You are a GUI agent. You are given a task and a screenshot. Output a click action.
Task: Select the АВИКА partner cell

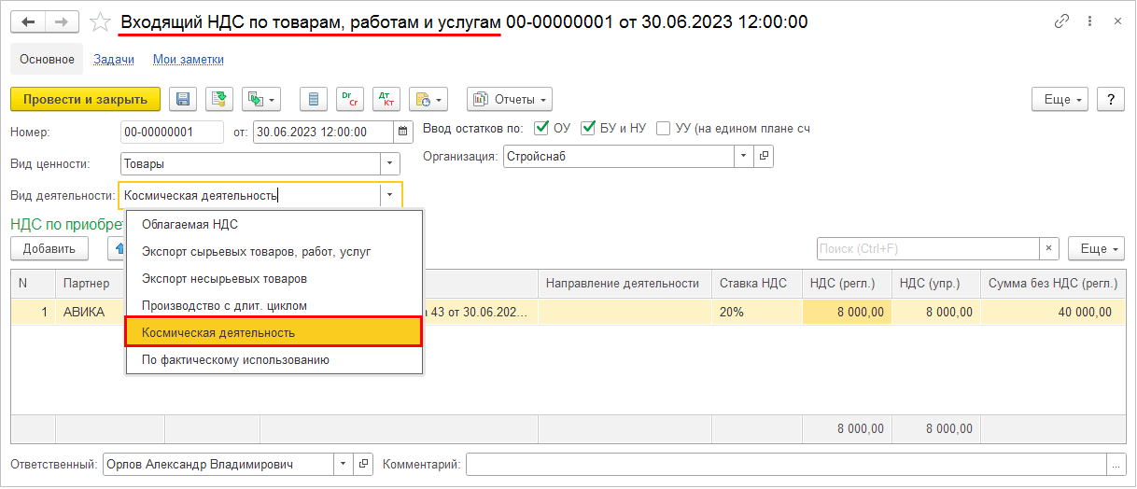click(x=91, y=312)
